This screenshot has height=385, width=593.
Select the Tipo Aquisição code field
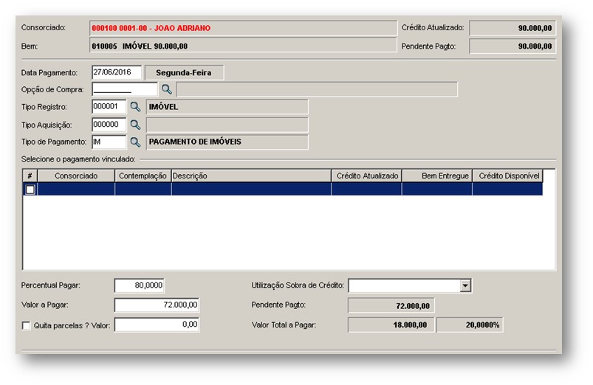click(x=109, y=125)
